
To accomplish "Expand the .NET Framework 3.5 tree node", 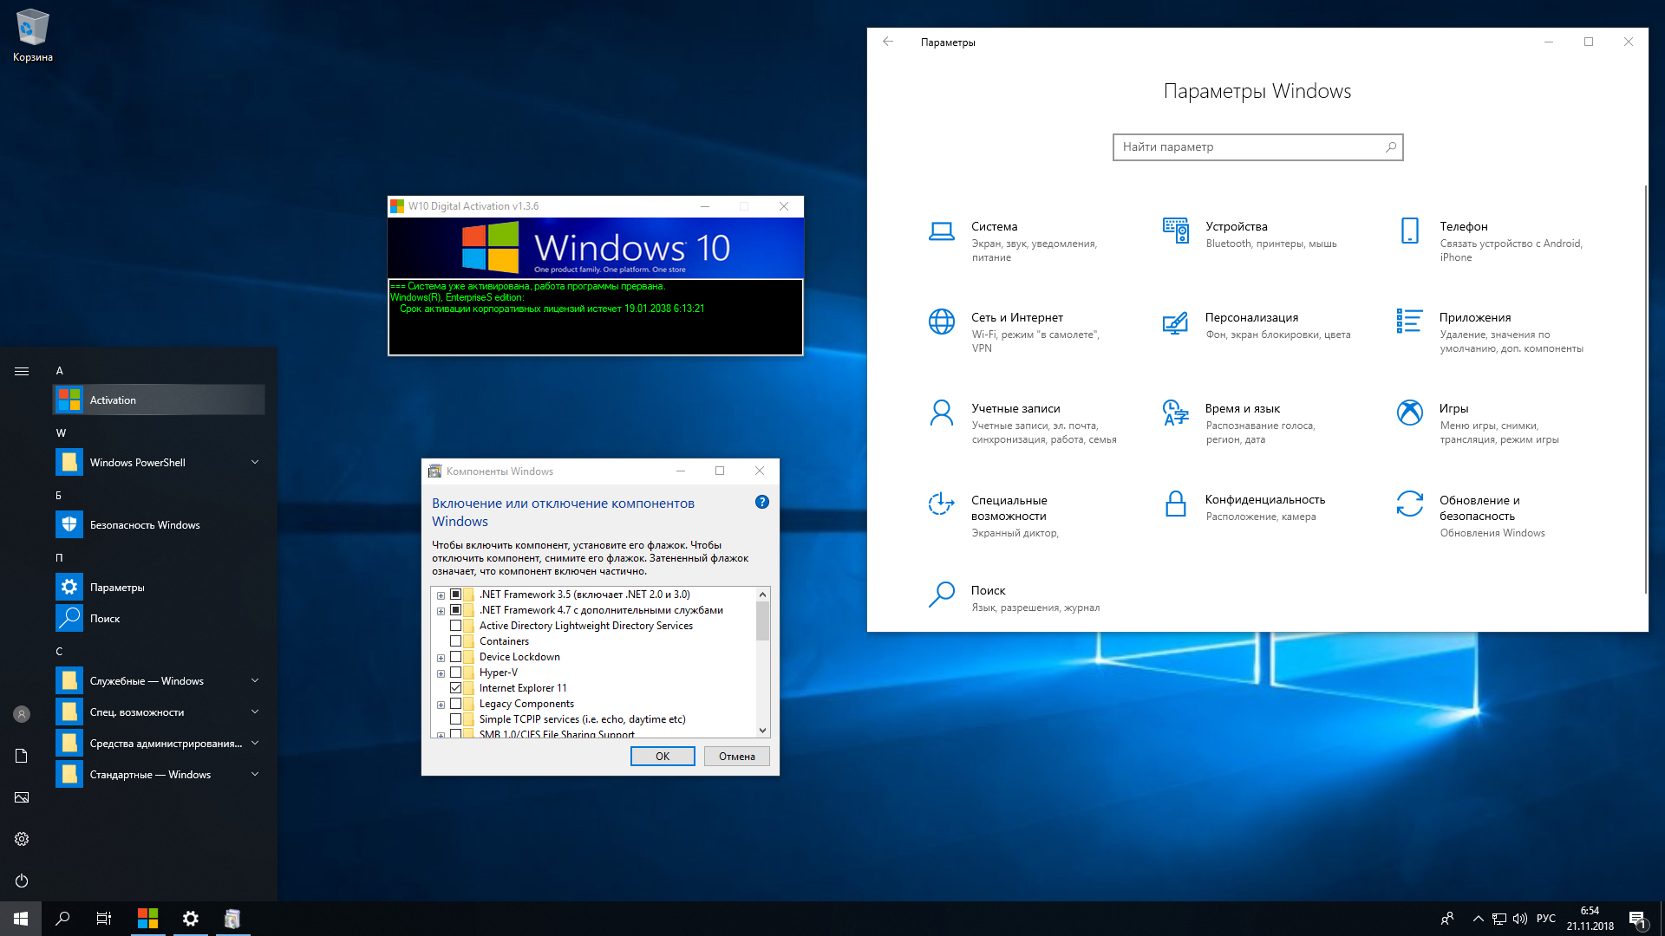I will pyautogui.click(x=441, y=595).
